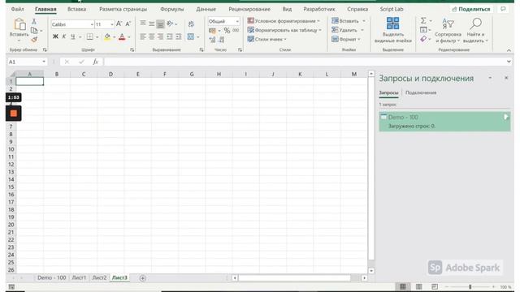Apply red font color A

[x=122, y=36]
